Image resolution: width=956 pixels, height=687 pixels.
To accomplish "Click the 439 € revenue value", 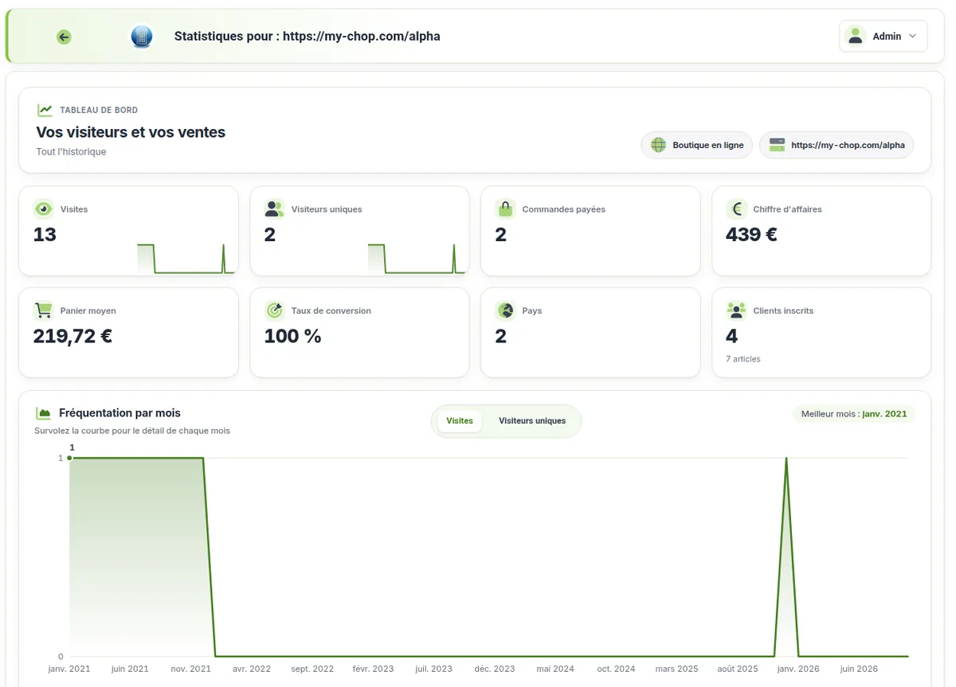I will [751, 235].
